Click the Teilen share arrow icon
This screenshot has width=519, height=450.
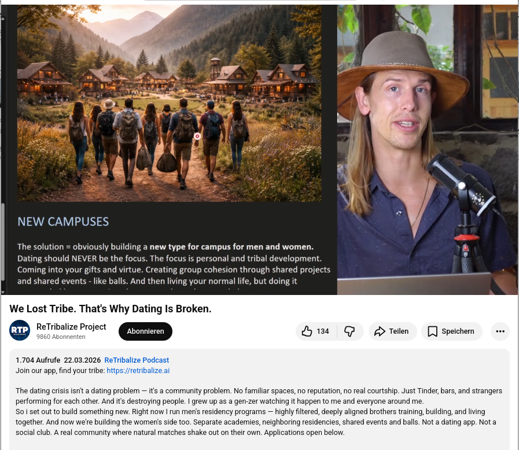[380, 331]
